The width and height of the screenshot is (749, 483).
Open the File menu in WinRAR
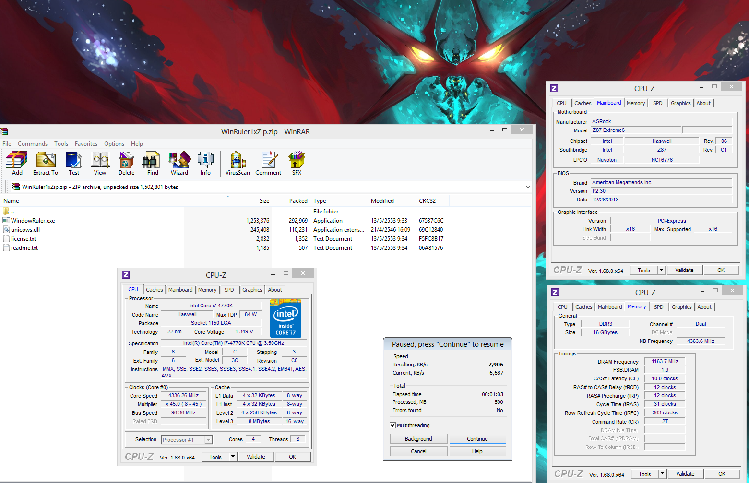coord(7,144)
